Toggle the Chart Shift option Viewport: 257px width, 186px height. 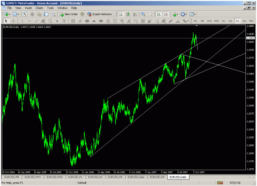pyautogui.click(x=166, y=14)
